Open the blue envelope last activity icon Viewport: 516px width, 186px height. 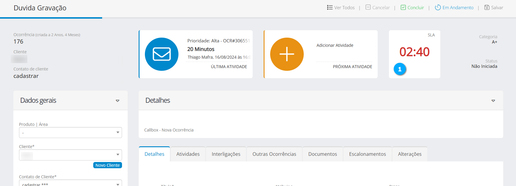click(x=162, y=54)
